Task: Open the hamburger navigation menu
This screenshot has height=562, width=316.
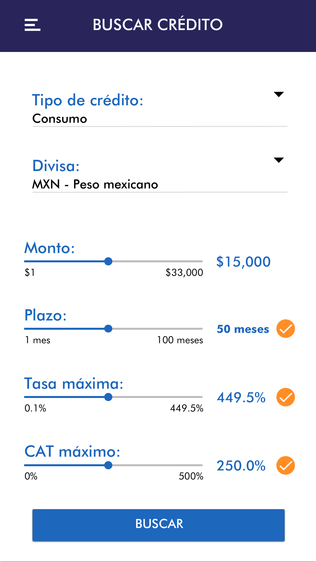Action: coord(33,25)
